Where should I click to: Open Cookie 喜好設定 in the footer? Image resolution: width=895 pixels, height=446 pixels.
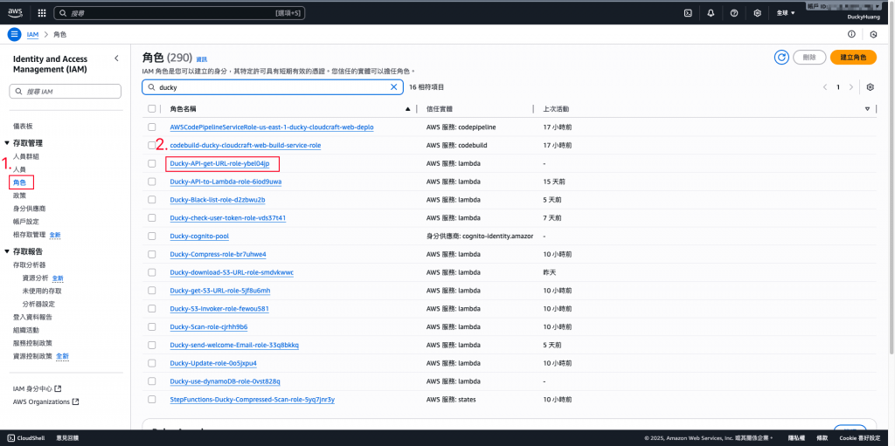coord(860,438)
